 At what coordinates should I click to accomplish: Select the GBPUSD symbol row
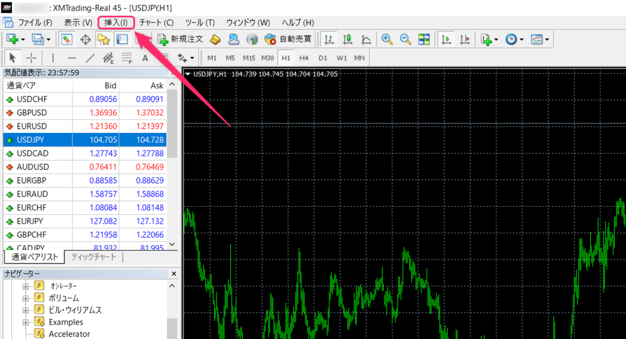(85, 113)
